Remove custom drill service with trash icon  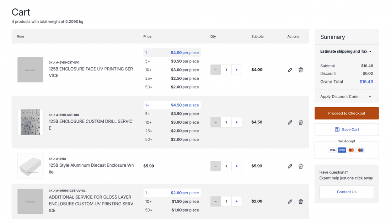pos(301,122)
